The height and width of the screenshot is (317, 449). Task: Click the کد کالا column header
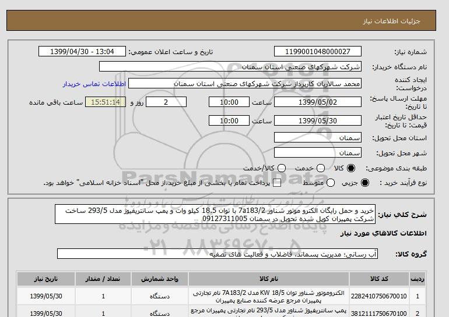coord(379,279)
